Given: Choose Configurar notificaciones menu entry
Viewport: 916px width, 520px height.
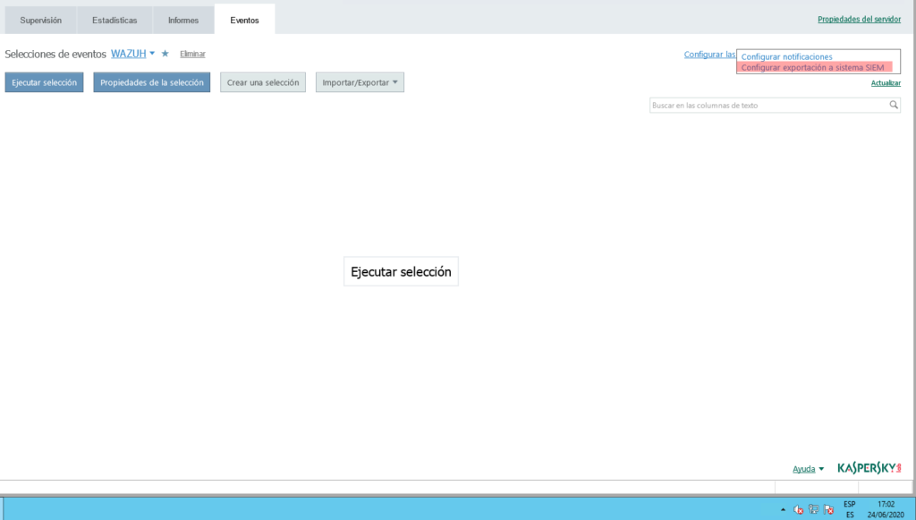Looking at the screenshot, I should coord(786,57).
